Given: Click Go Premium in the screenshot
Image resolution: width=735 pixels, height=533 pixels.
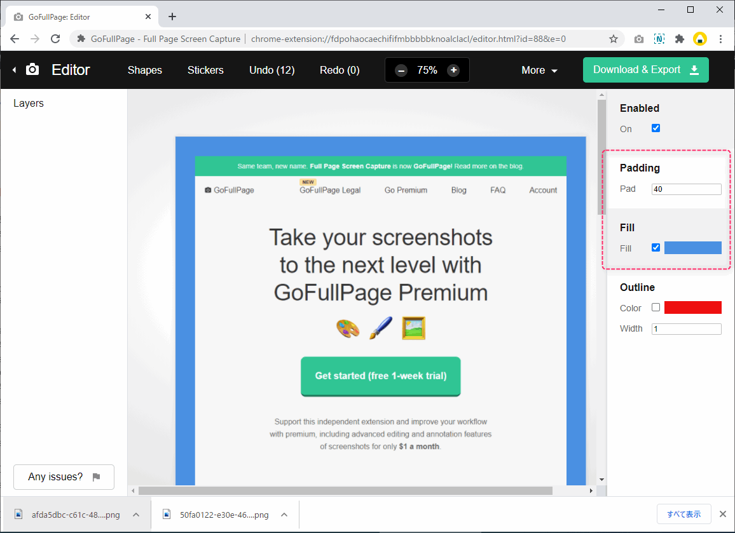Looking at the screenshot, I should 406,190.
